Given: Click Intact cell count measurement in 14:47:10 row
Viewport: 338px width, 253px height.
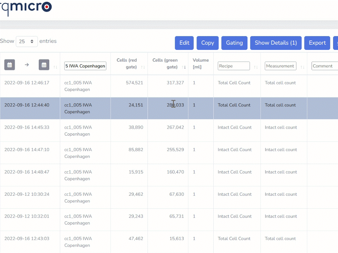Looking at the screenshot, I should (x=281, y=150).
